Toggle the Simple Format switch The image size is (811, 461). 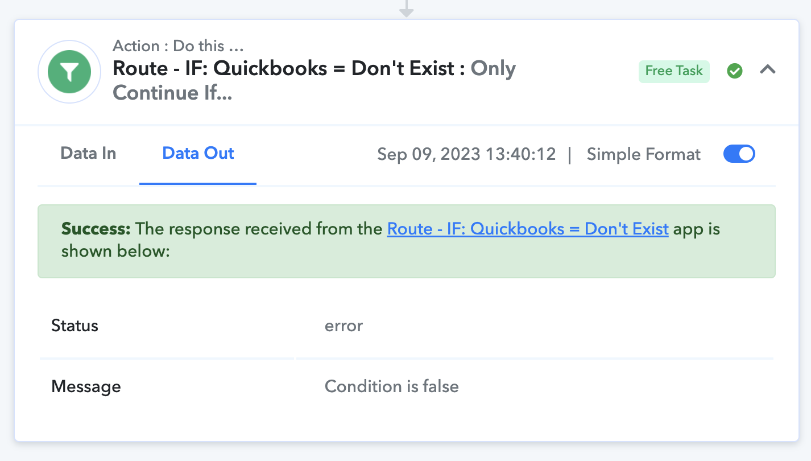(739, 154)
